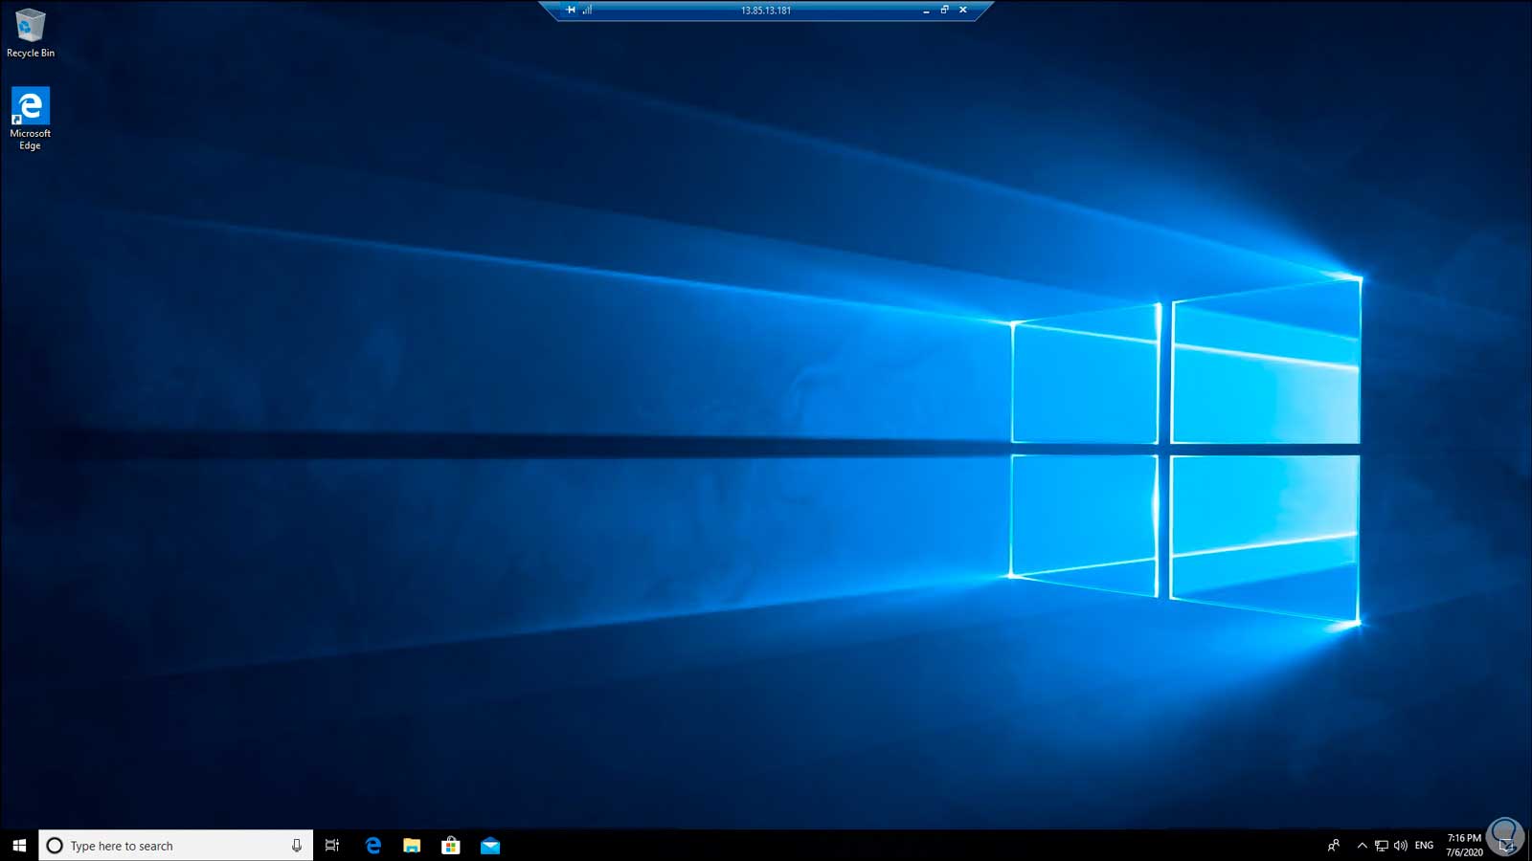Open the Mail app from the taskbar
Screen dimensions: 1532x861
490,846
